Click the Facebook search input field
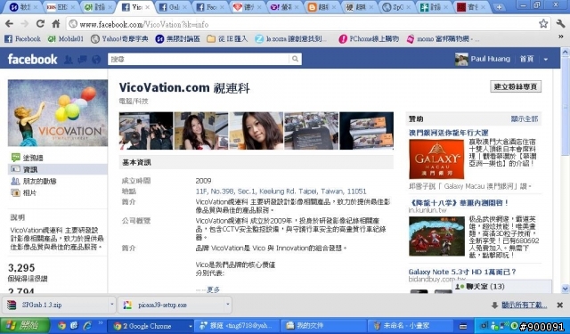Screen dimensions: 570x334 coord(199,59)
